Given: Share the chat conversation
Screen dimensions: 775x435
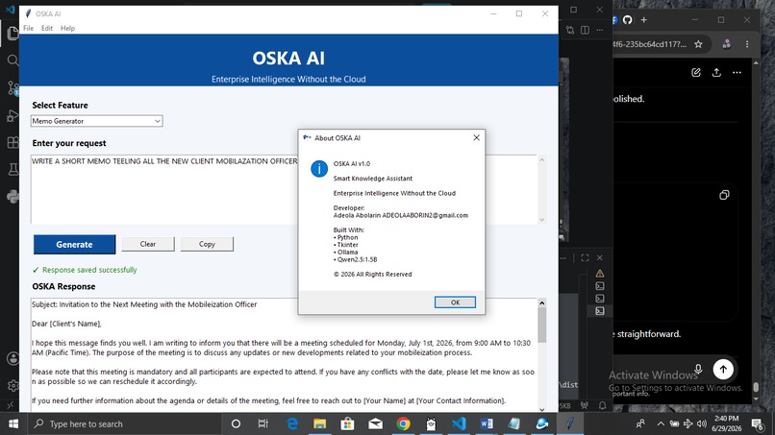Looking at the screenshot, I should pyautogui.click(x=716, y=73).
